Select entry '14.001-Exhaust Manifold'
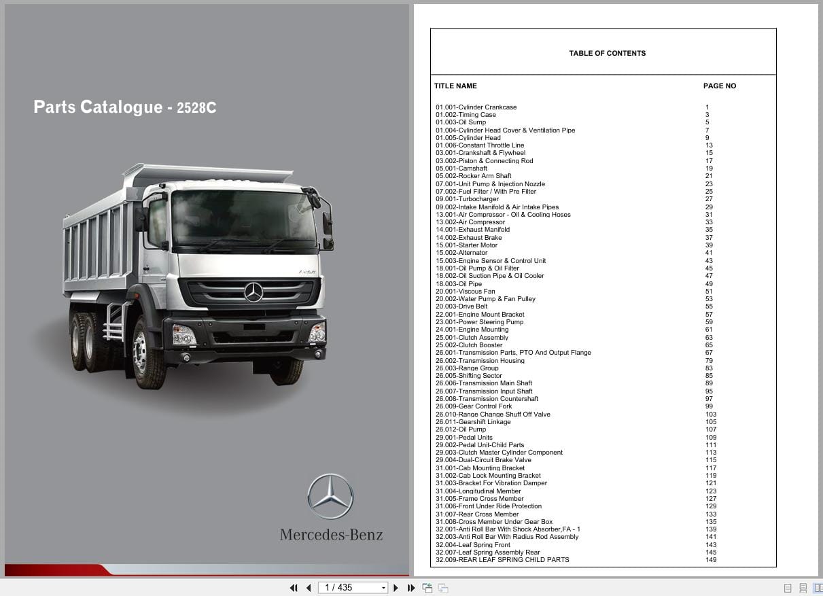Viewport: 823px width, 596px height. [x=473, y=230]
